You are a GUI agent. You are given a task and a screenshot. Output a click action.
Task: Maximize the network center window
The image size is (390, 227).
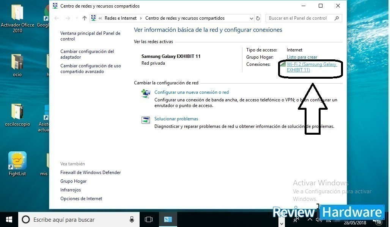(321, 6)
